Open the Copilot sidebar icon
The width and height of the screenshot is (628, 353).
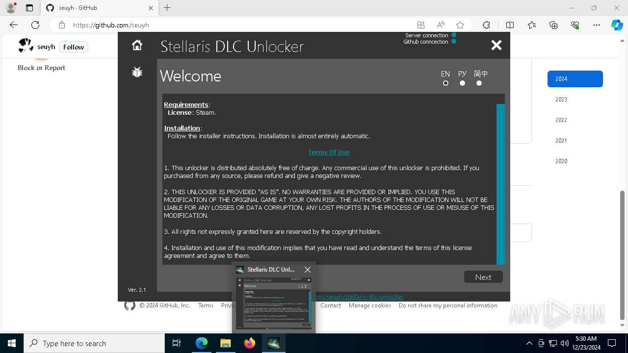(617, 25)
